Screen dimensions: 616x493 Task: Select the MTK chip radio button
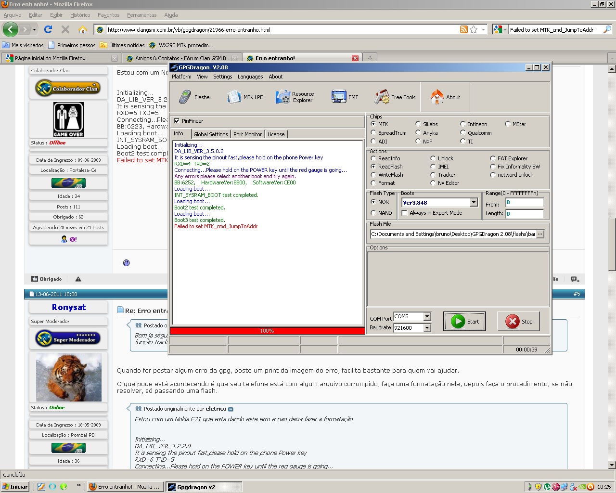373,124
